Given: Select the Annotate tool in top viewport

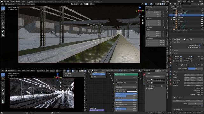Looking at the screenshot, I should [3, 32].
